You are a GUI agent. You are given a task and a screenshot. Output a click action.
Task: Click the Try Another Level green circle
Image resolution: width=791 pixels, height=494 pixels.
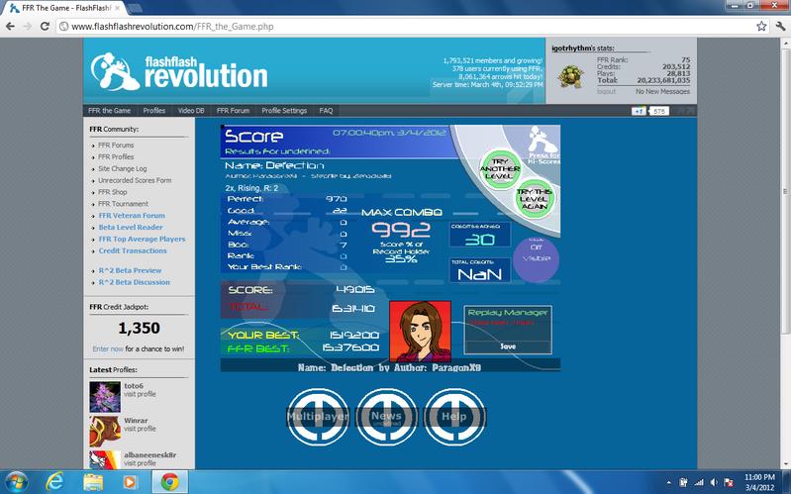click(499, 169)
